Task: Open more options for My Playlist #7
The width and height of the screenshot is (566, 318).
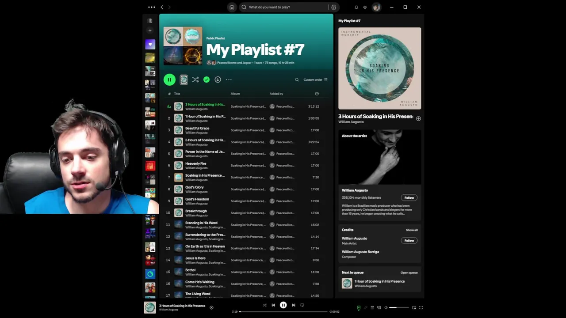Action: coord(229,79)
